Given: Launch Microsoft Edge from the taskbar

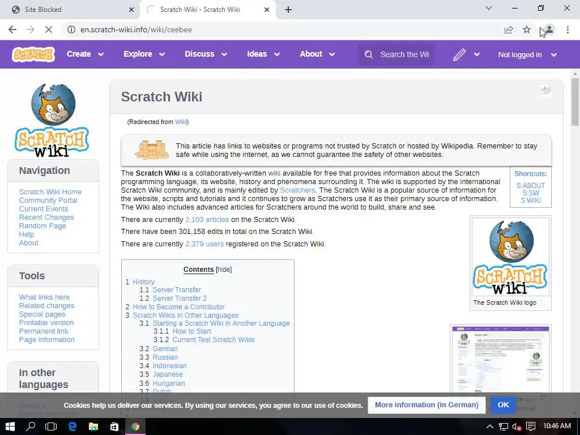Looking at the screenshot, I should click(72, 427).
